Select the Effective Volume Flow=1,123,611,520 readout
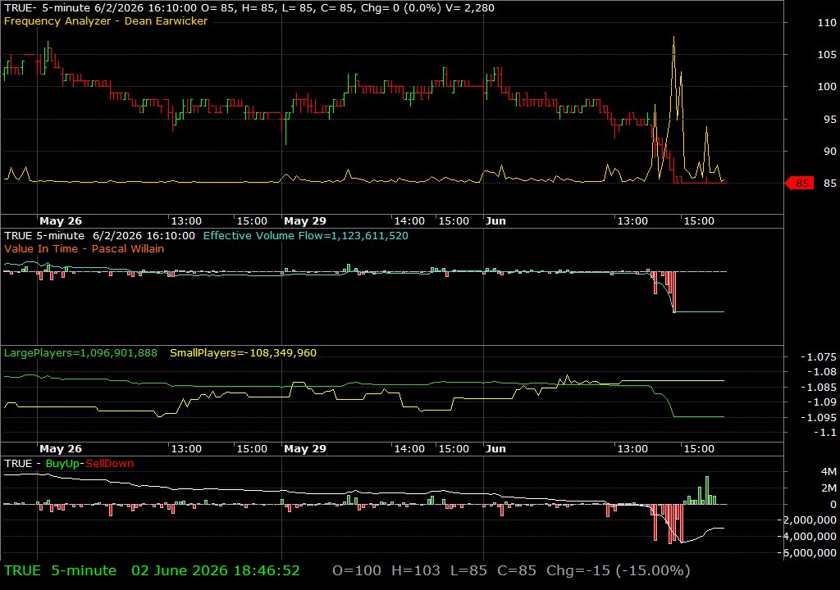The image size is (840, 590). pyautogui.click(x=305, y=235)
